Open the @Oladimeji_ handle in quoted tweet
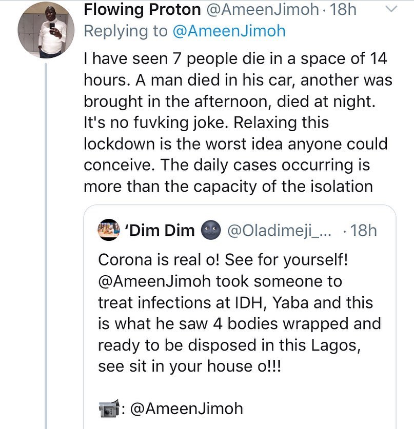Image resolution: width=414 pixels, height=429 pixels. [280, 230]
